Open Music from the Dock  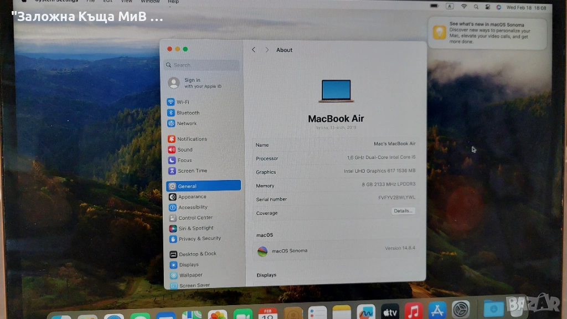pyautogui.click(x=414, y=311)
